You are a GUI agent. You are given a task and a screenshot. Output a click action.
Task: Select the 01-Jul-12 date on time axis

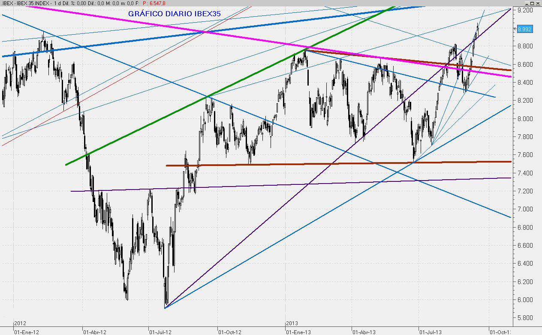160,332
